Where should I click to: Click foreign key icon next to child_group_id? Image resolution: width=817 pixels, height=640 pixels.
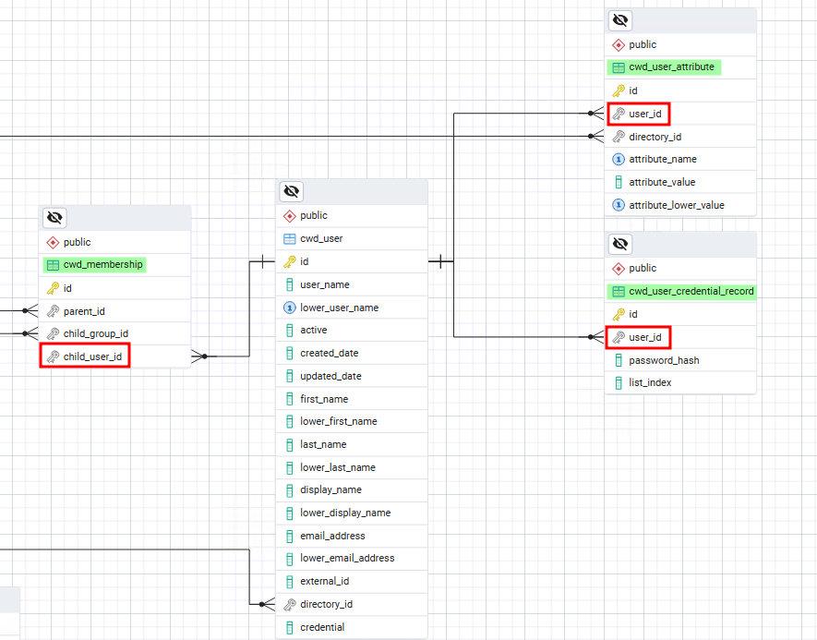53,333
